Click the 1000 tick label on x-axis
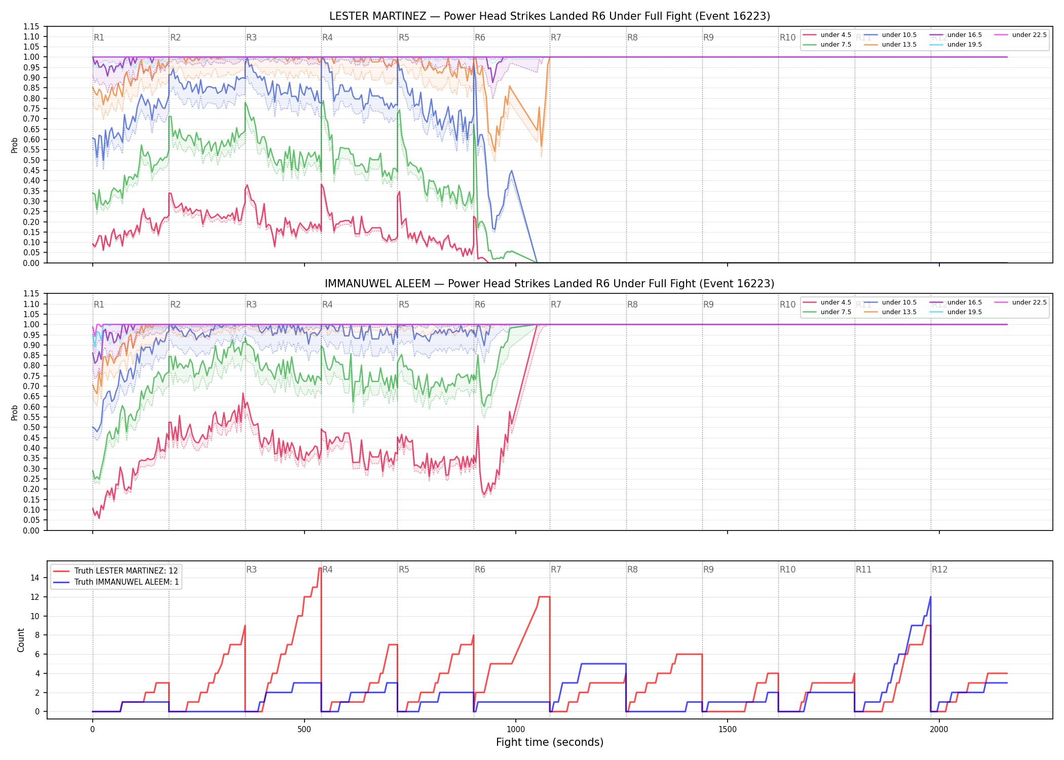The image size is (1064, 760). [516, 730]
